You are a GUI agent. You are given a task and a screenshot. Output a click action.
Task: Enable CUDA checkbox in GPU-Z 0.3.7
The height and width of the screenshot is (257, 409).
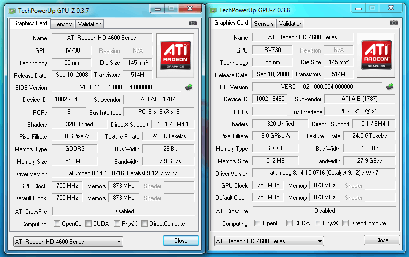tap(89, 224)
